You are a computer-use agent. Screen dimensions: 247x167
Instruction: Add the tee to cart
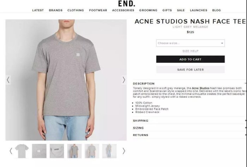coord(191,59)
